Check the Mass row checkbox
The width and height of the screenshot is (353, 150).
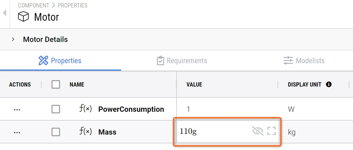click(x=56, y=132)
